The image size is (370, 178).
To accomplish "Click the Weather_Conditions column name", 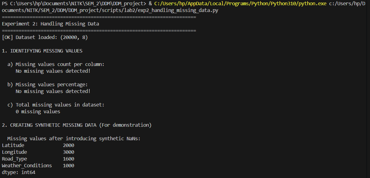I will pyautogui.click(x=27, y=166).
